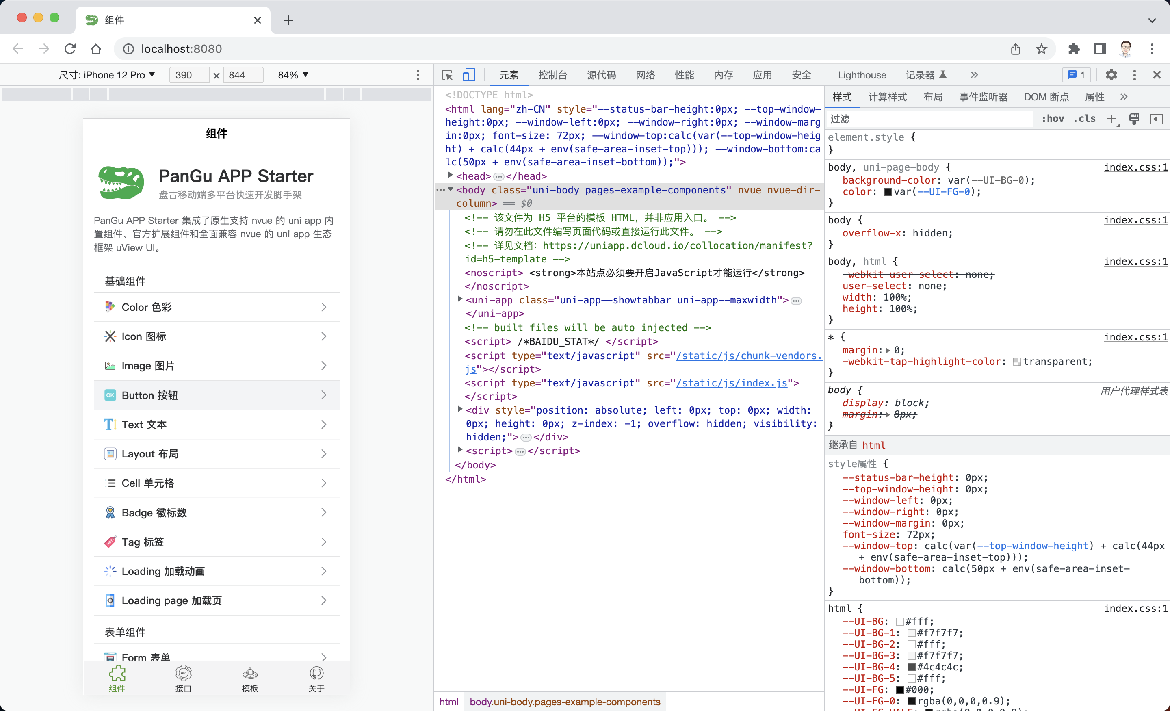The image size is (1170, 711).
Task: Click the transparent tap-highlight color swatch
Action: (1017, 362)
